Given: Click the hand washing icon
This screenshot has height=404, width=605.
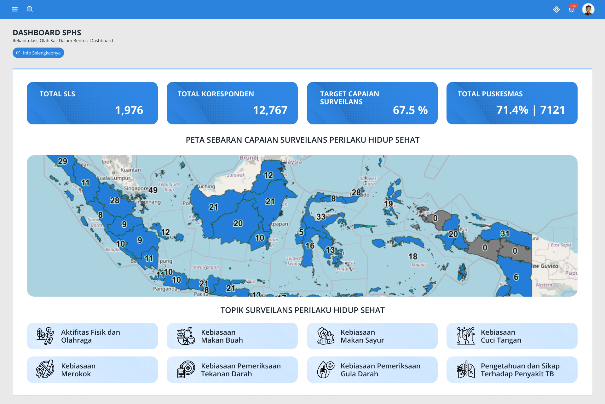Looking at the screenshot, I should coord(466,336).
